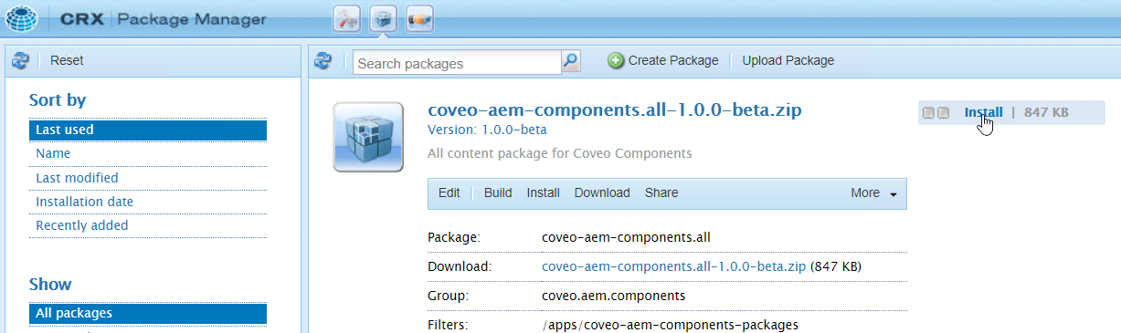This screenshot has height=333, width=1121.
Task: Select the package description text
Action: [x=559, y=152]
